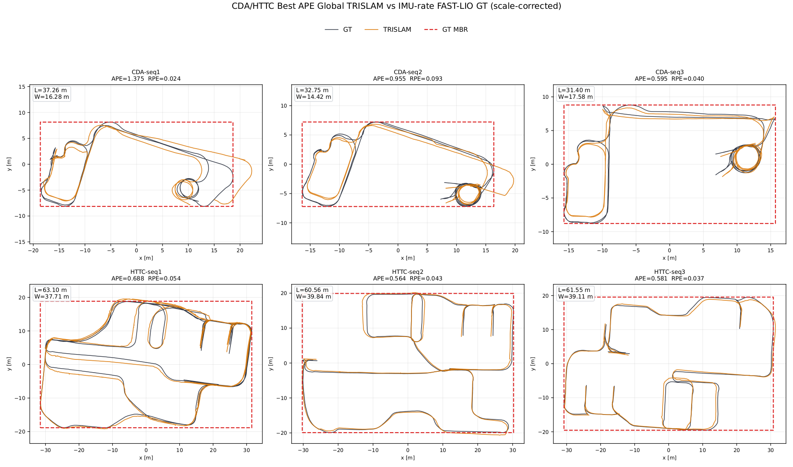Click the y [m] label beside CDA-seq3

point(533,164)
